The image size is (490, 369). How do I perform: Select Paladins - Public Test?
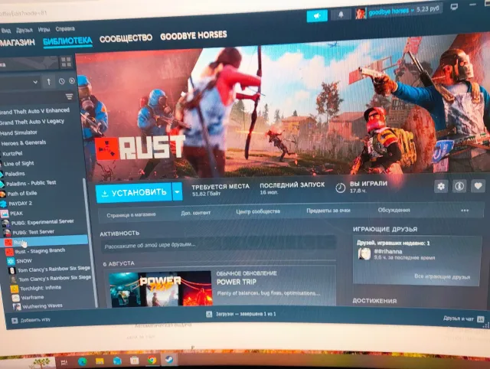pos(31,183)
